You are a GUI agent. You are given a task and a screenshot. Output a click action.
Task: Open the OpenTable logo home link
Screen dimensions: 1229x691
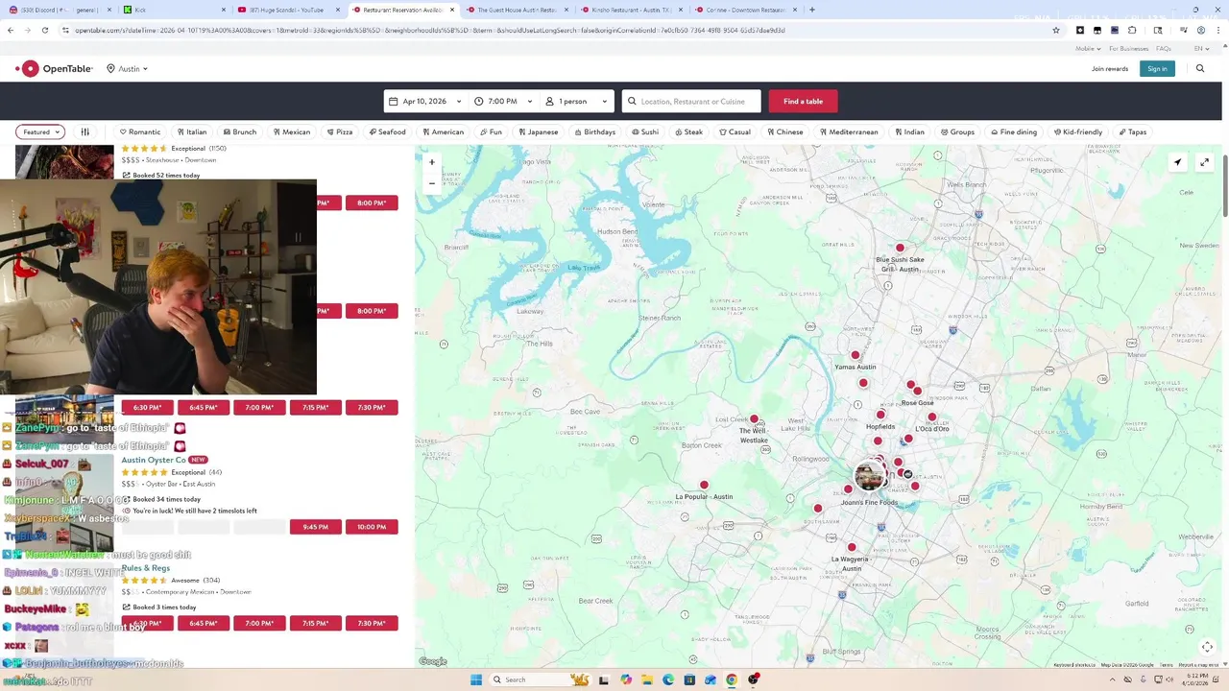point(54,68)
